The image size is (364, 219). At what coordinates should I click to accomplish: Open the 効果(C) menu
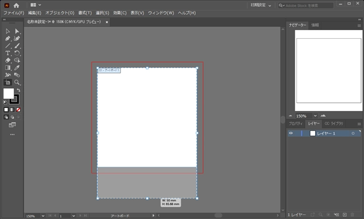click(120, 13)
